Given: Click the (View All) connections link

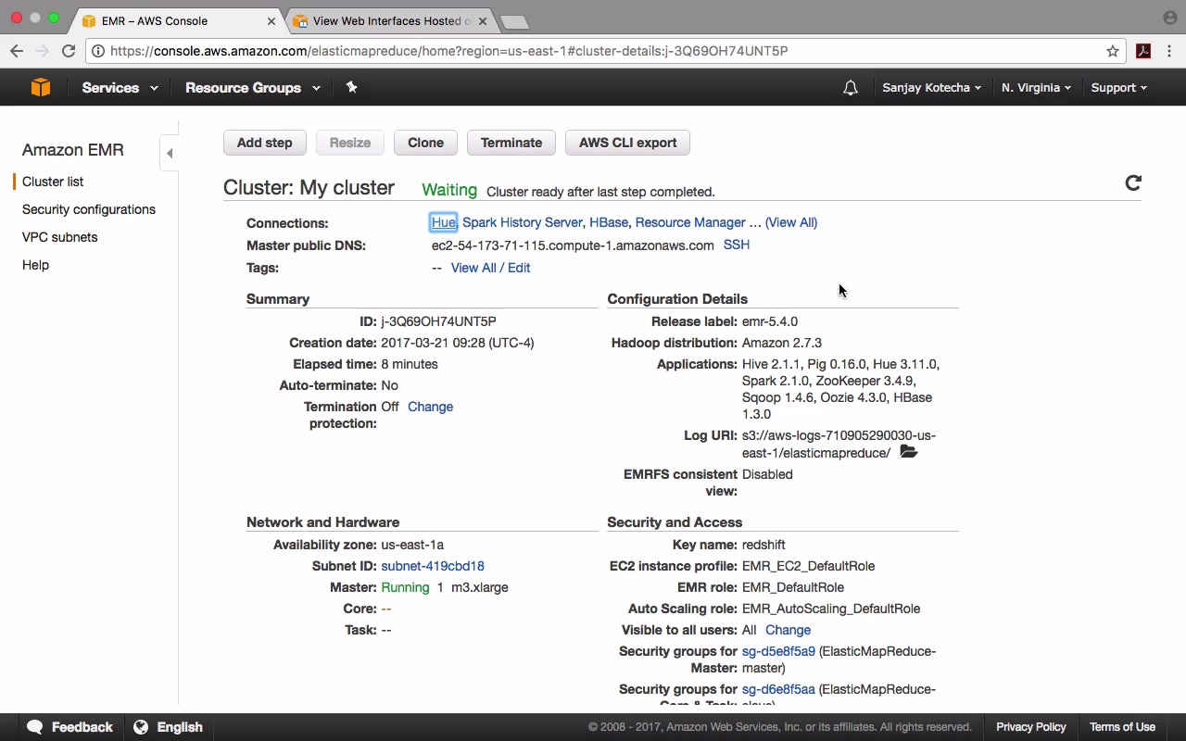Looking at the screenshot, I should [x=791, y=222].
